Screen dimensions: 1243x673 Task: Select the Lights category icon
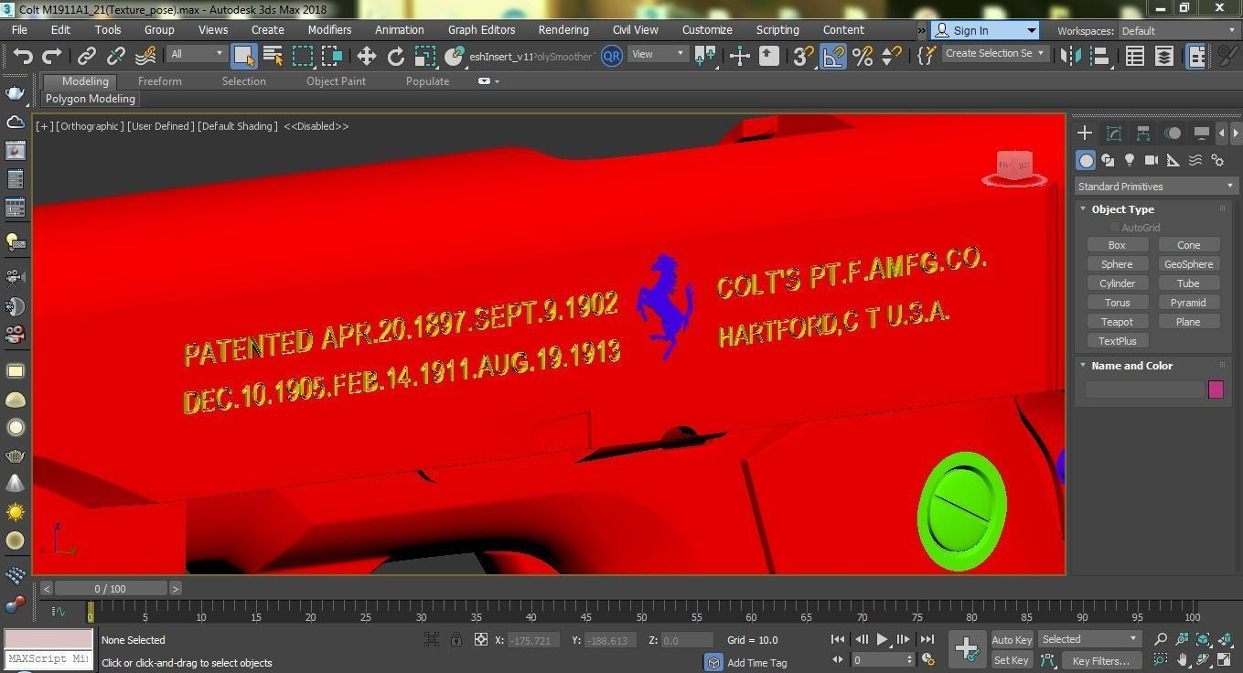1130,160
